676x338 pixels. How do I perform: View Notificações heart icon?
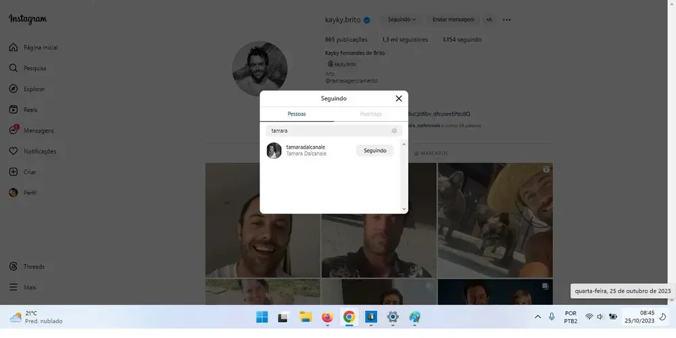coord(39,151)
